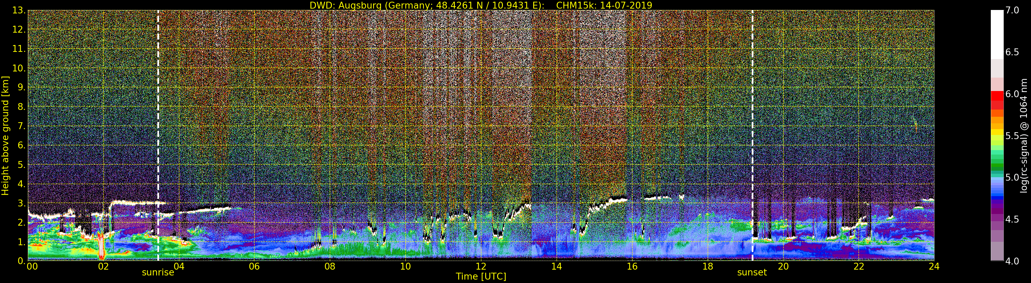Click the height-axis tick label '12.'
The image size is (1031, 283).
point(19,30)
